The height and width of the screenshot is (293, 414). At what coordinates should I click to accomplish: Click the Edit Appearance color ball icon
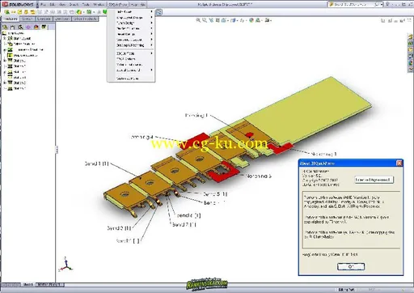pyautogui.click(x=251, y=20)
